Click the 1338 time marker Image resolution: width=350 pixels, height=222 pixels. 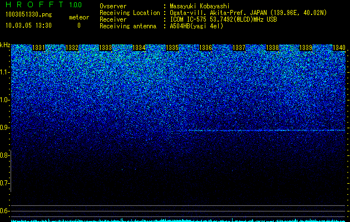(x=273, y=48)
